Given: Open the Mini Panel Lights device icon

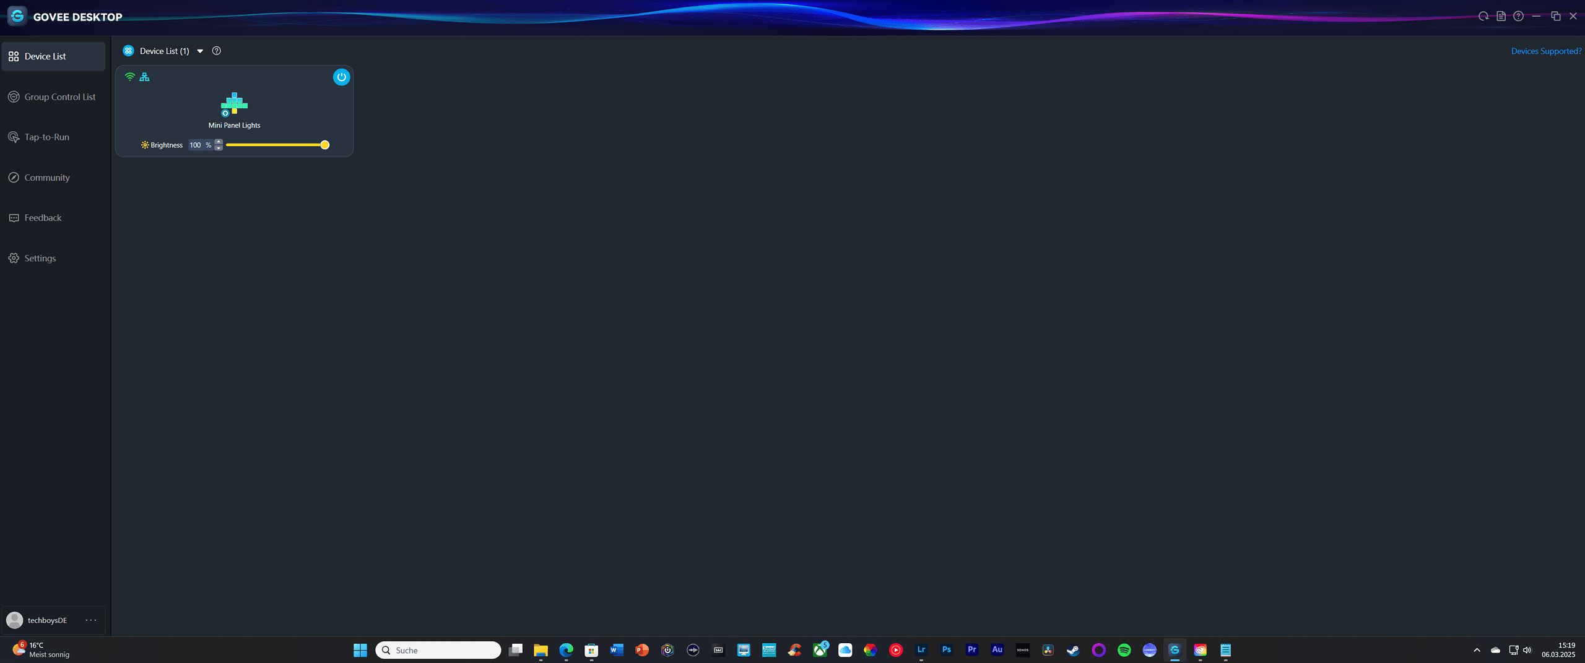Looking at the screenshot, I should [234, 104].
